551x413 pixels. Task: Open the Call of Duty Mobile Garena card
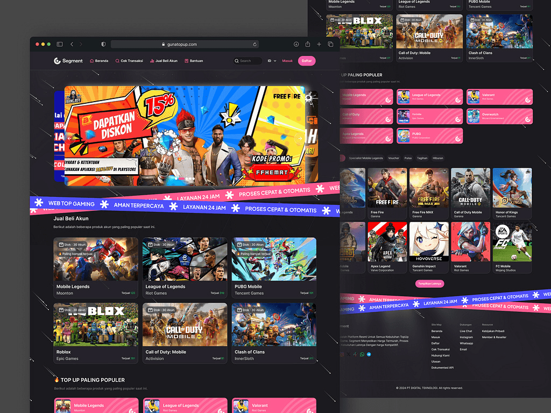[x=470, y=193]
